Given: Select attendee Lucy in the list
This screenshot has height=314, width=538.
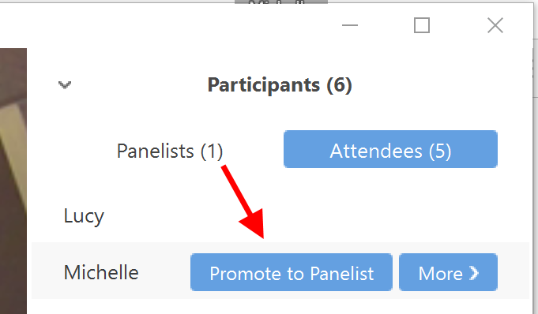Looking at the screenshot, I should pyautogui.click(x=84, y=216).
